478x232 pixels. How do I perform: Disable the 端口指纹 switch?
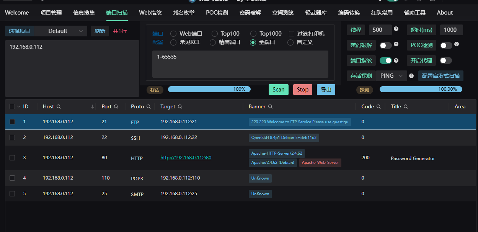click(386, 60)
